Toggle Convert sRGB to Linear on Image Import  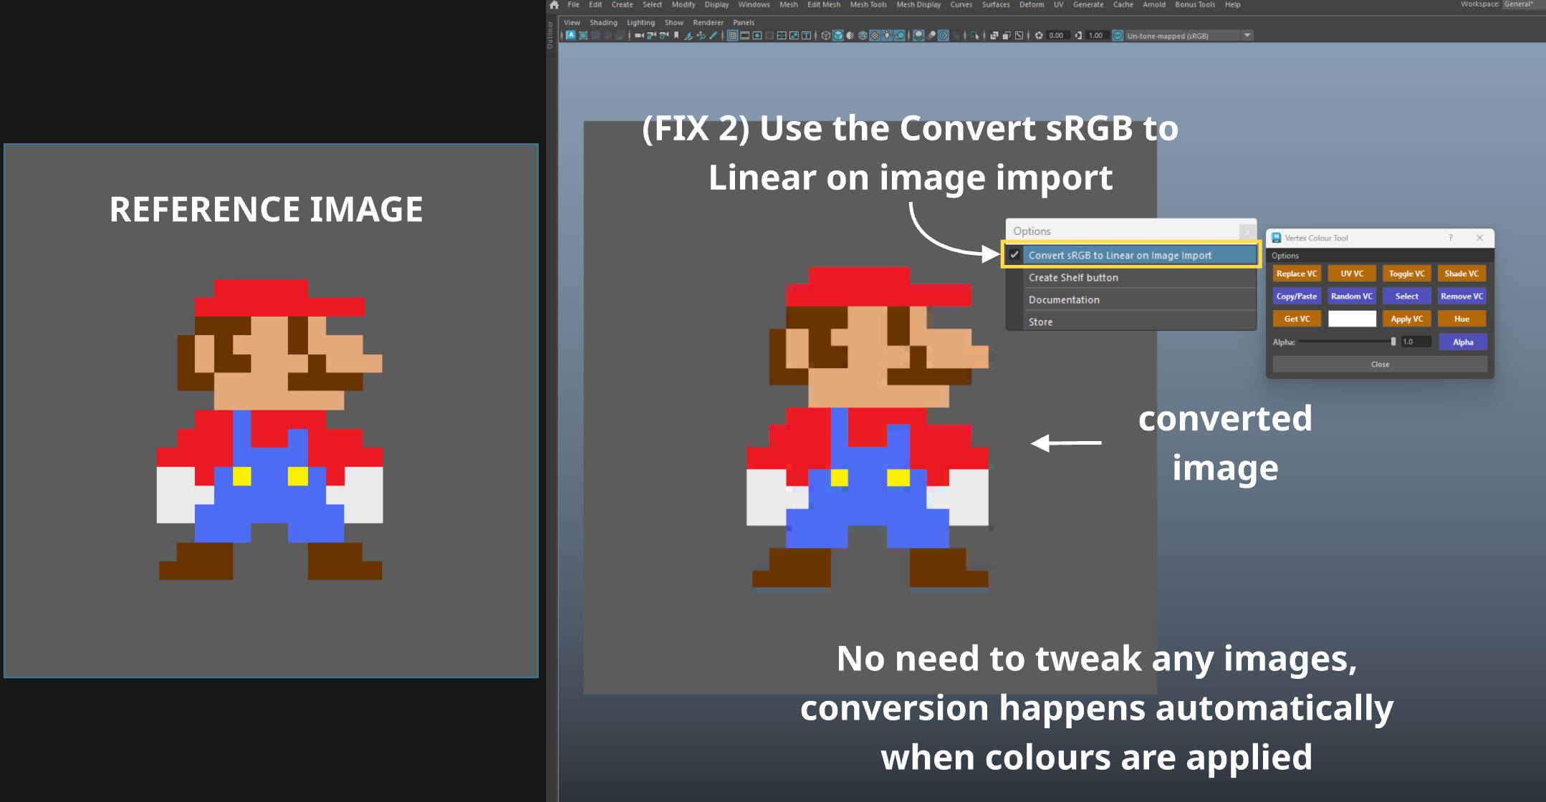1131,255
